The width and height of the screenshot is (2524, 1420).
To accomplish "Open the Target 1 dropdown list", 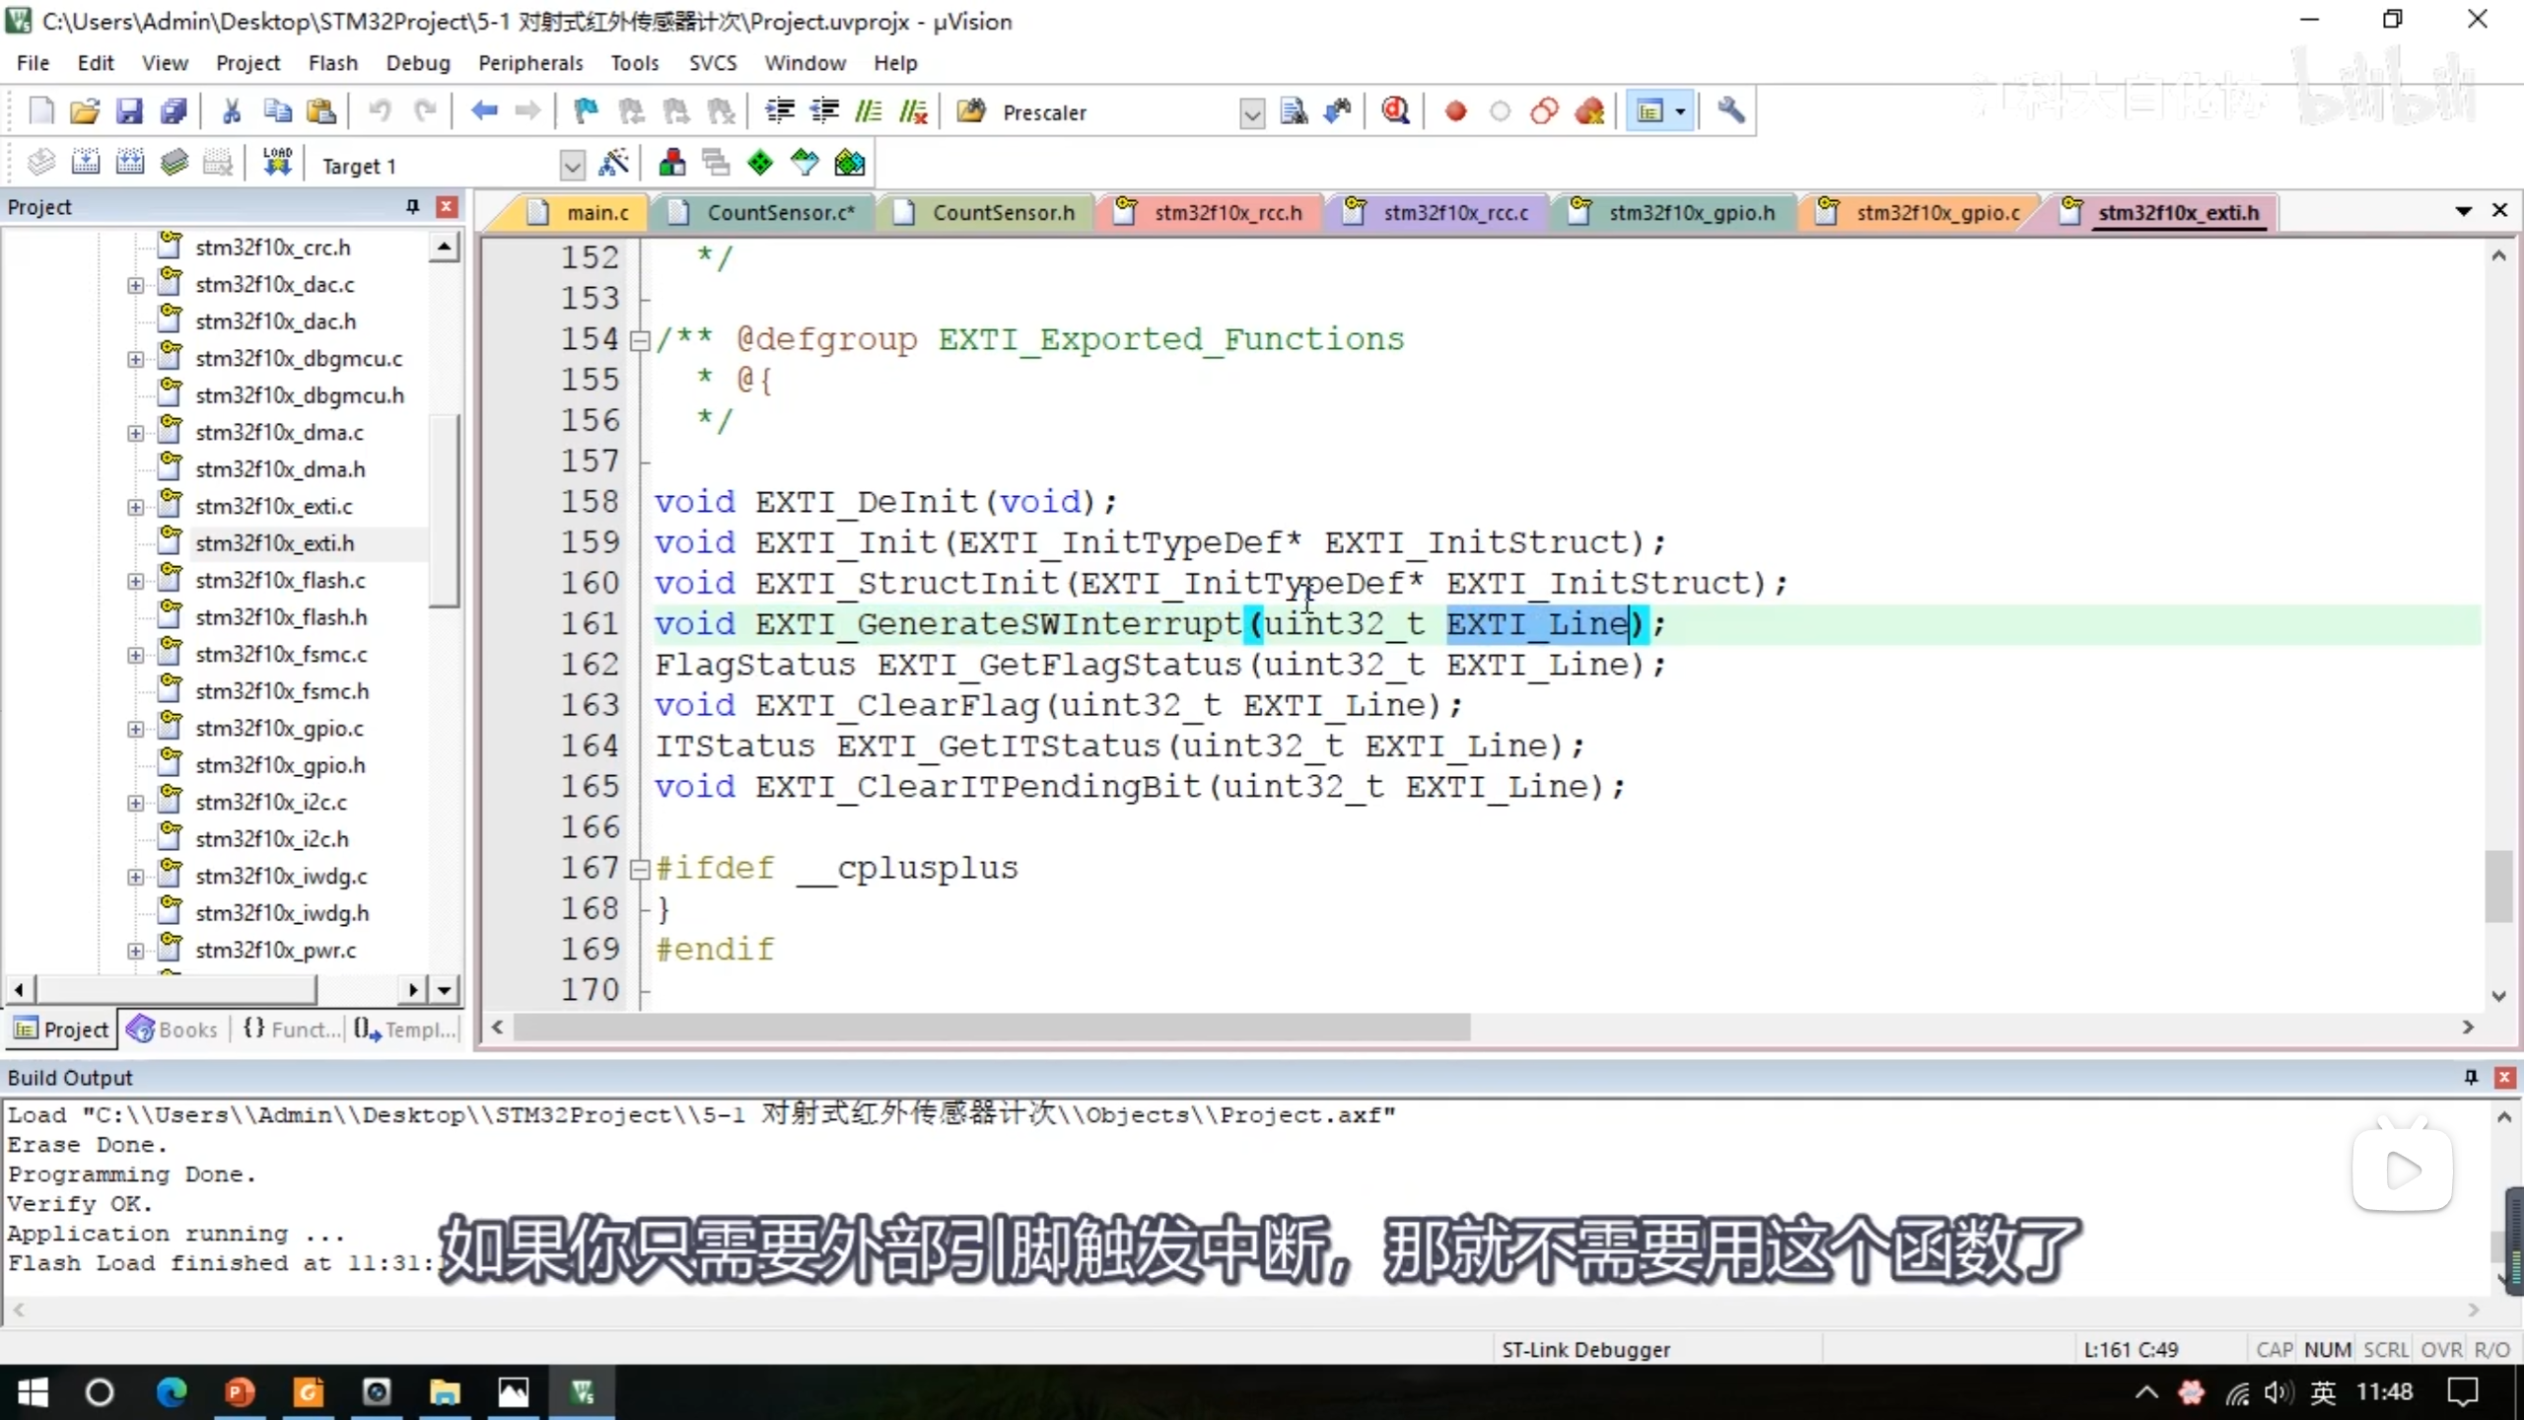I will 572,165.
